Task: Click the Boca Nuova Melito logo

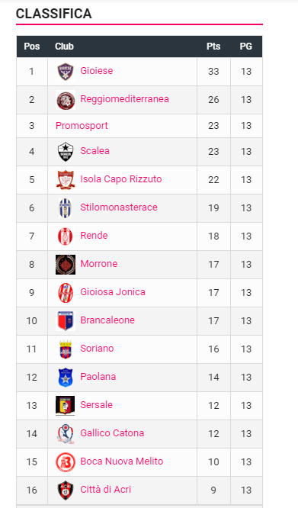Action: tap(66, 462)
